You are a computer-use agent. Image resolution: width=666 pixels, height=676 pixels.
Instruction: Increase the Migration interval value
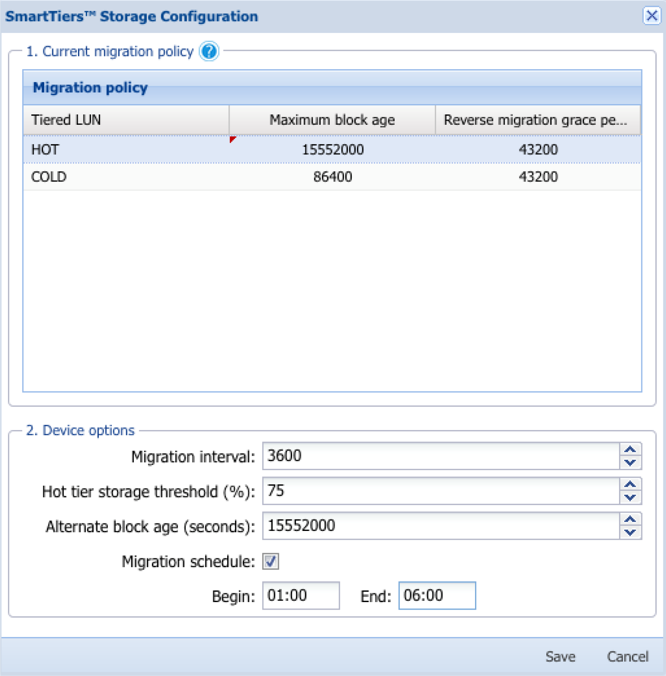pos(630,449)
